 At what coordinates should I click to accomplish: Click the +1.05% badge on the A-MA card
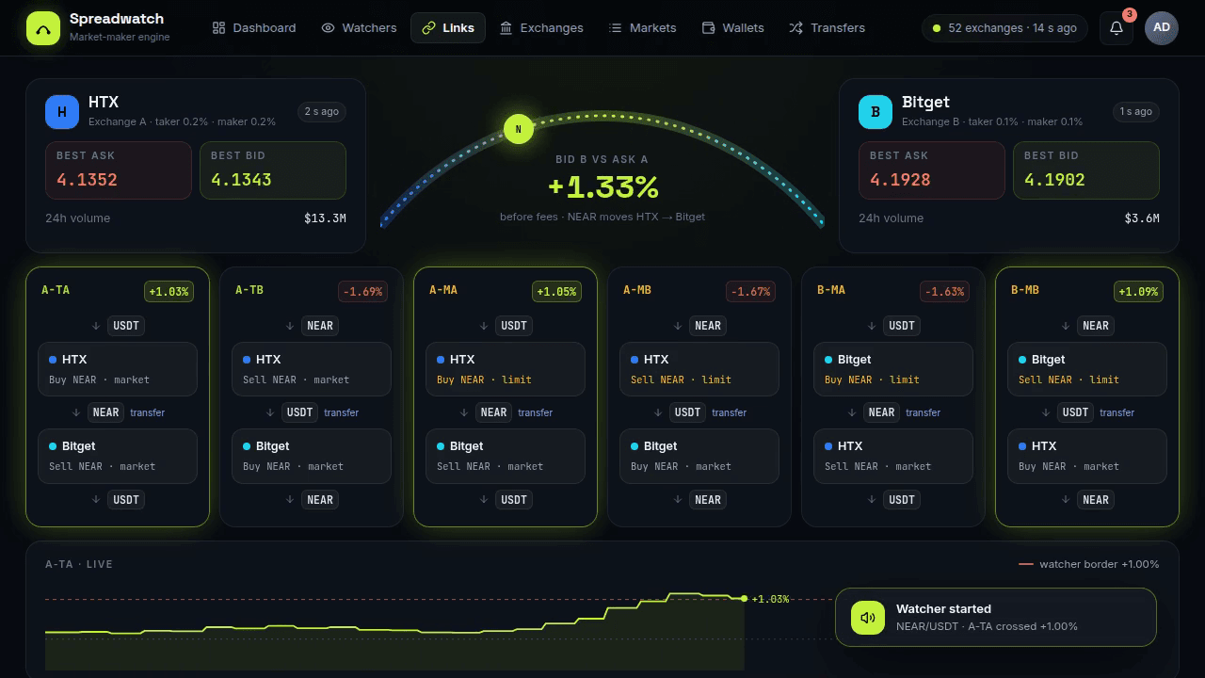(x=556, y=292)
